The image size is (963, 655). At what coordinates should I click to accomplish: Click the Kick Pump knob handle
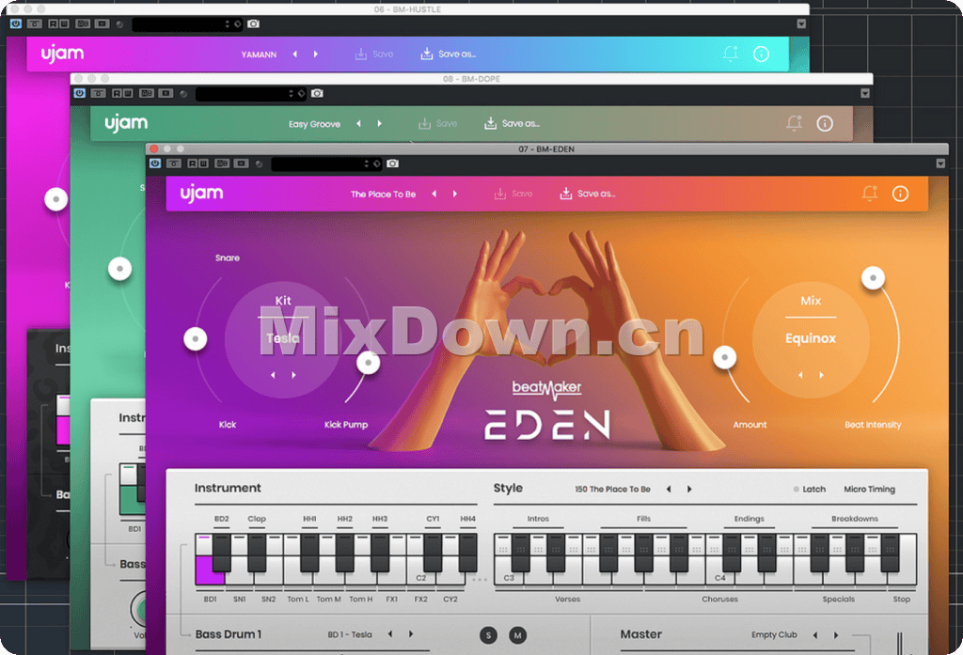point(368,362)
